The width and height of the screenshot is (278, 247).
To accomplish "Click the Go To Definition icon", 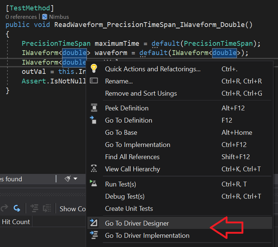I will [x=93, y=120].
